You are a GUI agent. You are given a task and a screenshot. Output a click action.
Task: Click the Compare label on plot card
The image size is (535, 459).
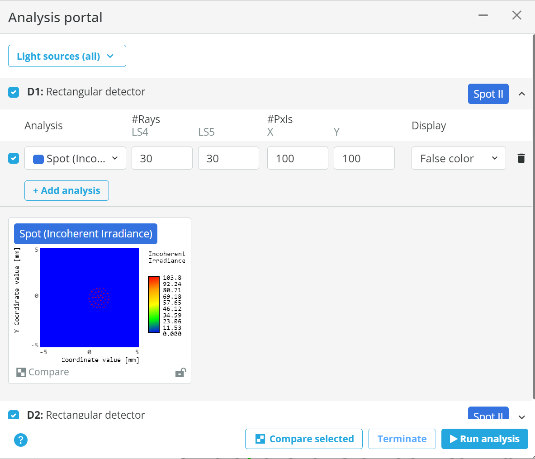click(x=49, y=372)
